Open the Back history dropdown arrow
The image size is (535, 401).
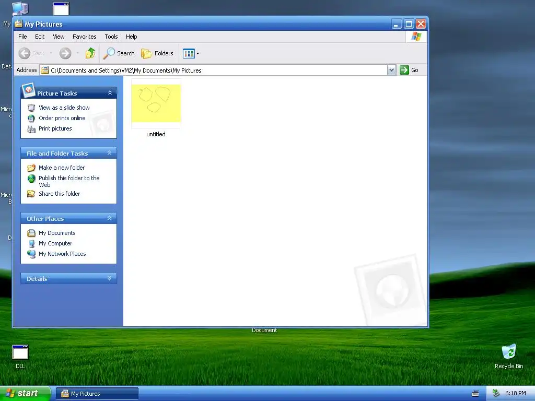(51, 53)
